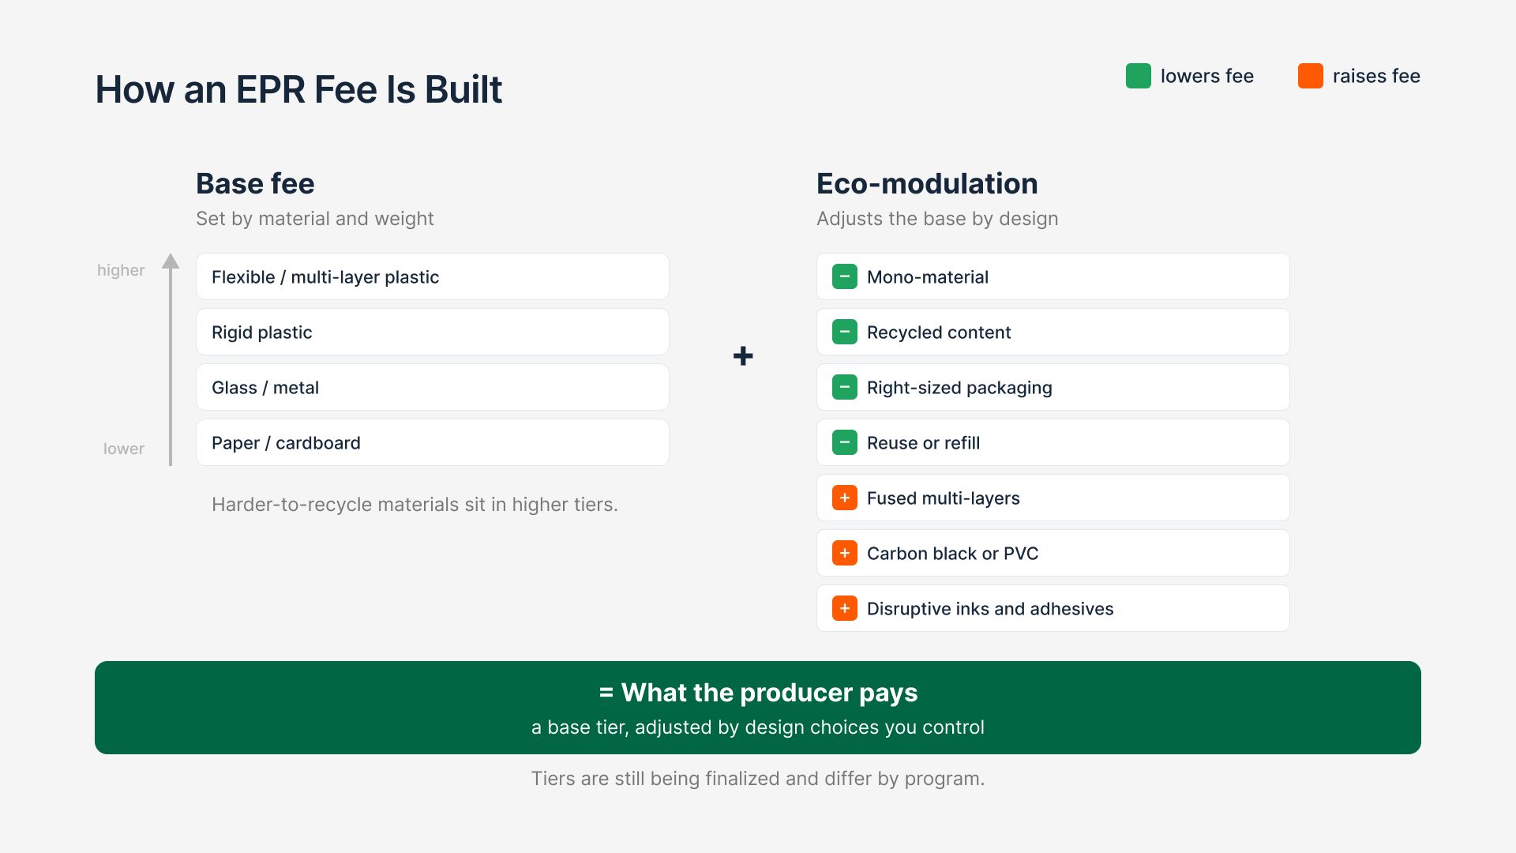Click the slide title 'How an EPR Fee Is Built'
Screen dimensions: 1516x853
298,89
